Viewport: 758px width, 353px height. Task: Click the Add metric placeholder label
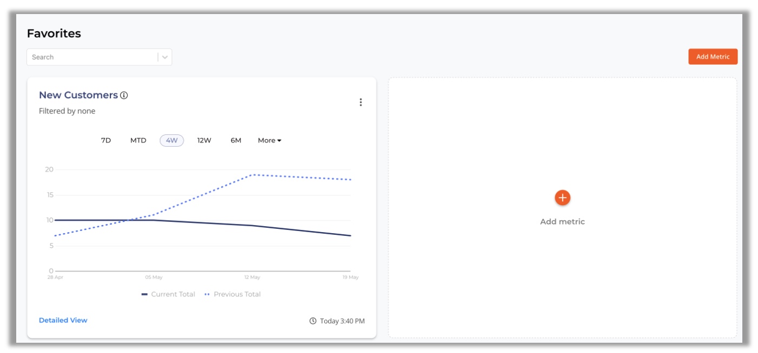click(562, 222)
